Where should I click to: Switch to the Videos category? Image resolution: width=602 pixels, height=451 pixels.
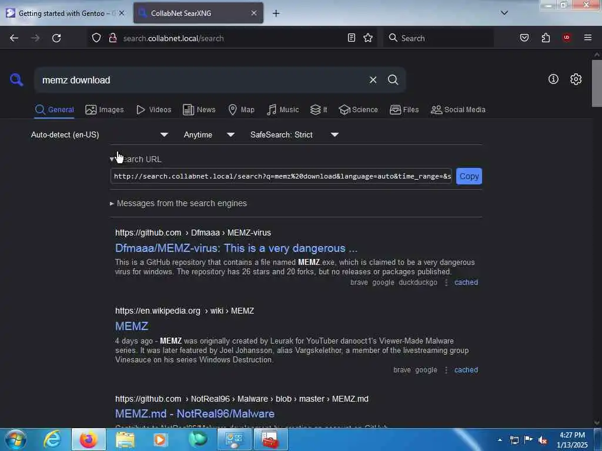pyautogui.click(x=153, y=110)
